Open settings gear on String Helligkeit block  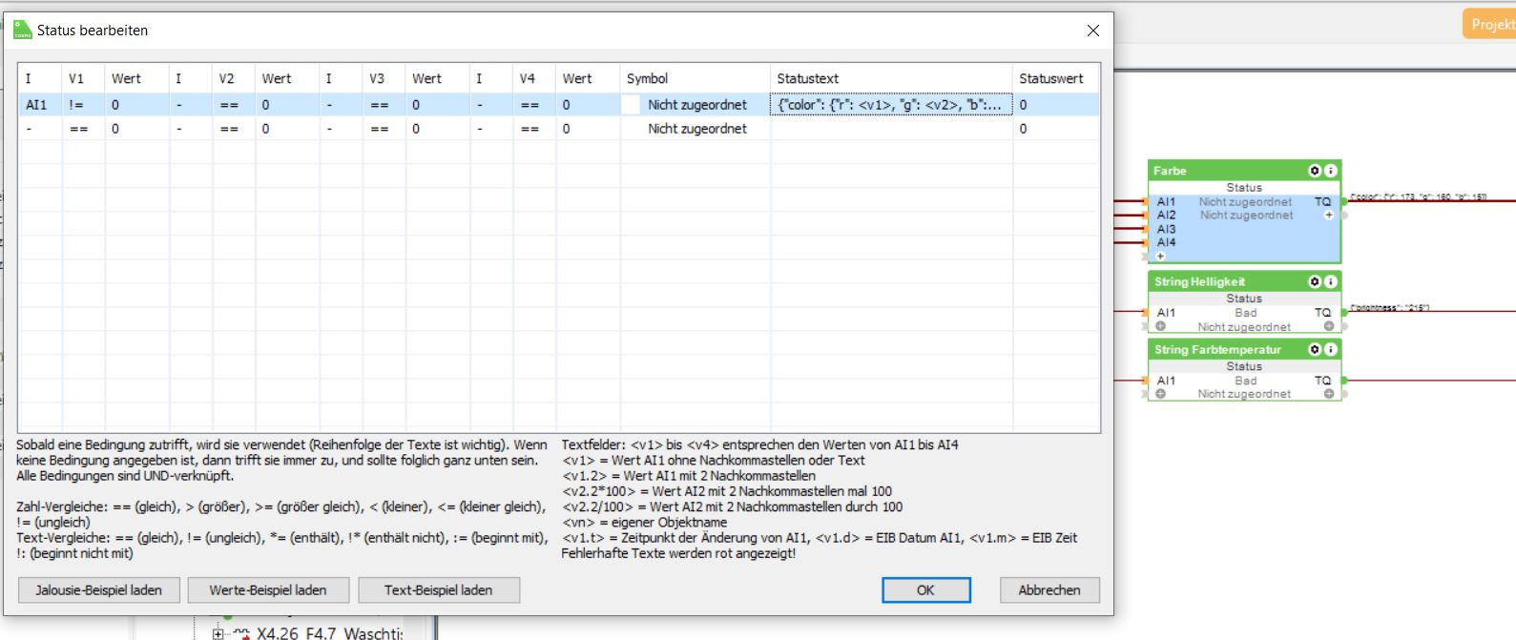click(x=1315, y=281)
